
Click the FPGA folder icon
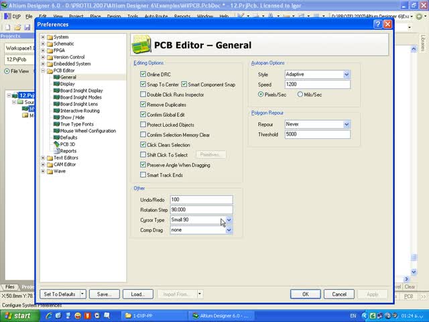[50, 50]
